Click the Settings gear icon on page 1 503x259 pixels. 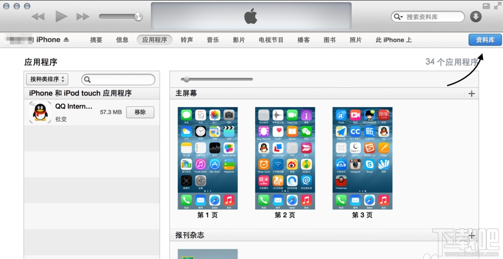(200, 181)
